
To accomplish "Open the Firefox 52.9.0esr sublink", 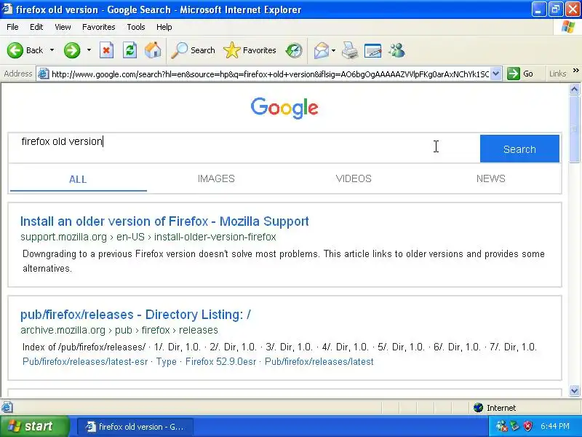I will click(x=221, y=361).
